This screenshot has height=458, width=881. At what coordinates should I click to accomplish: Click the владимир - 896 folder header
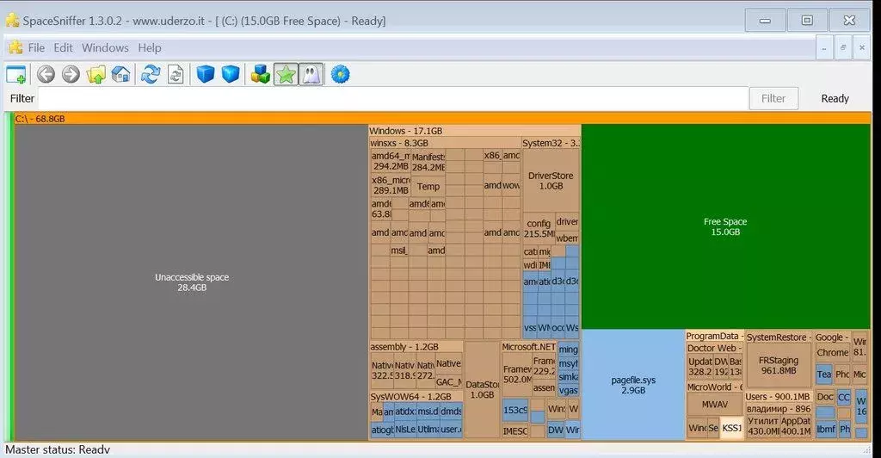point(778,409)
